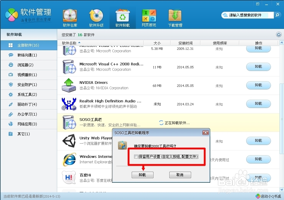Click the Unity Web Player icon
Viewport: 284px width, 200px height.
coord(68,141)
